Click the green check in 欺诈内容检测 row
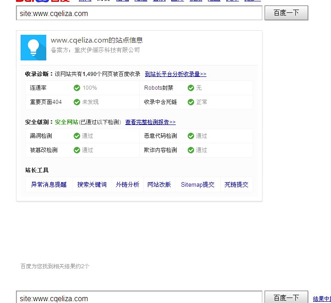The width and height of the screenshot is (331, 303). point(191,150)
